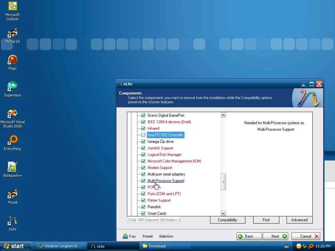Click the Total 480 Selected 65 status field
The image size is (335, 251).
pyautogui.click(x=154, y=220)
